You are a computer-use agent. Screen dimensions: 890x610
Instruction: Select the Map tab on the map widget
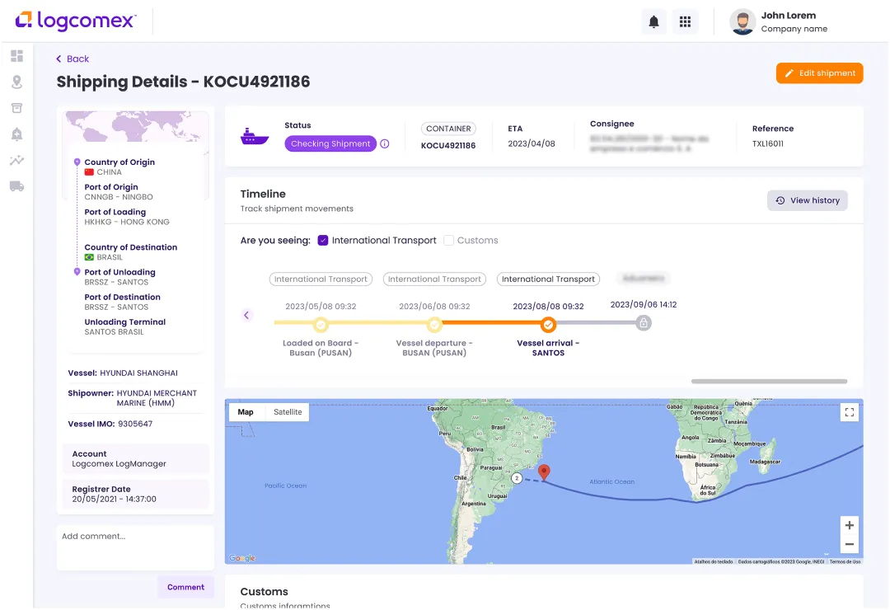tap(245, 411)
